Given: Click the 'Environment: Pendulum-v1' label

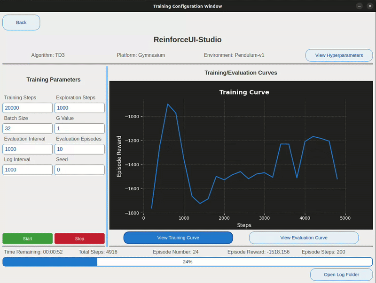Looking at the screenshot, I should [234, 55].
